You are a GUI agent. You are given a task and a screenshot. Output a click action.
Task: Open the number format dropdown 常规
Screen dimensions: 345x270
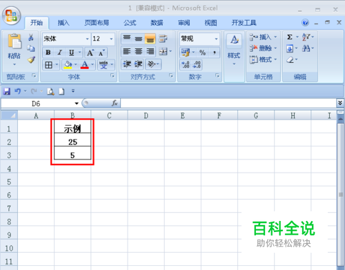(x=216, y=39)
